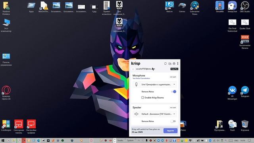Click the gift icon in Krisp header
Image resolution: width=254 pixels, height=143 pixels.
coord(174,64)
